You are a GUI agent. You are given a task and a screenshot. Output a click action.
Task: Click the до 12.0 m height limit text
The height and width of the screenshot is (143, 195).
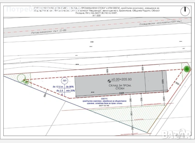pos(58,87)
